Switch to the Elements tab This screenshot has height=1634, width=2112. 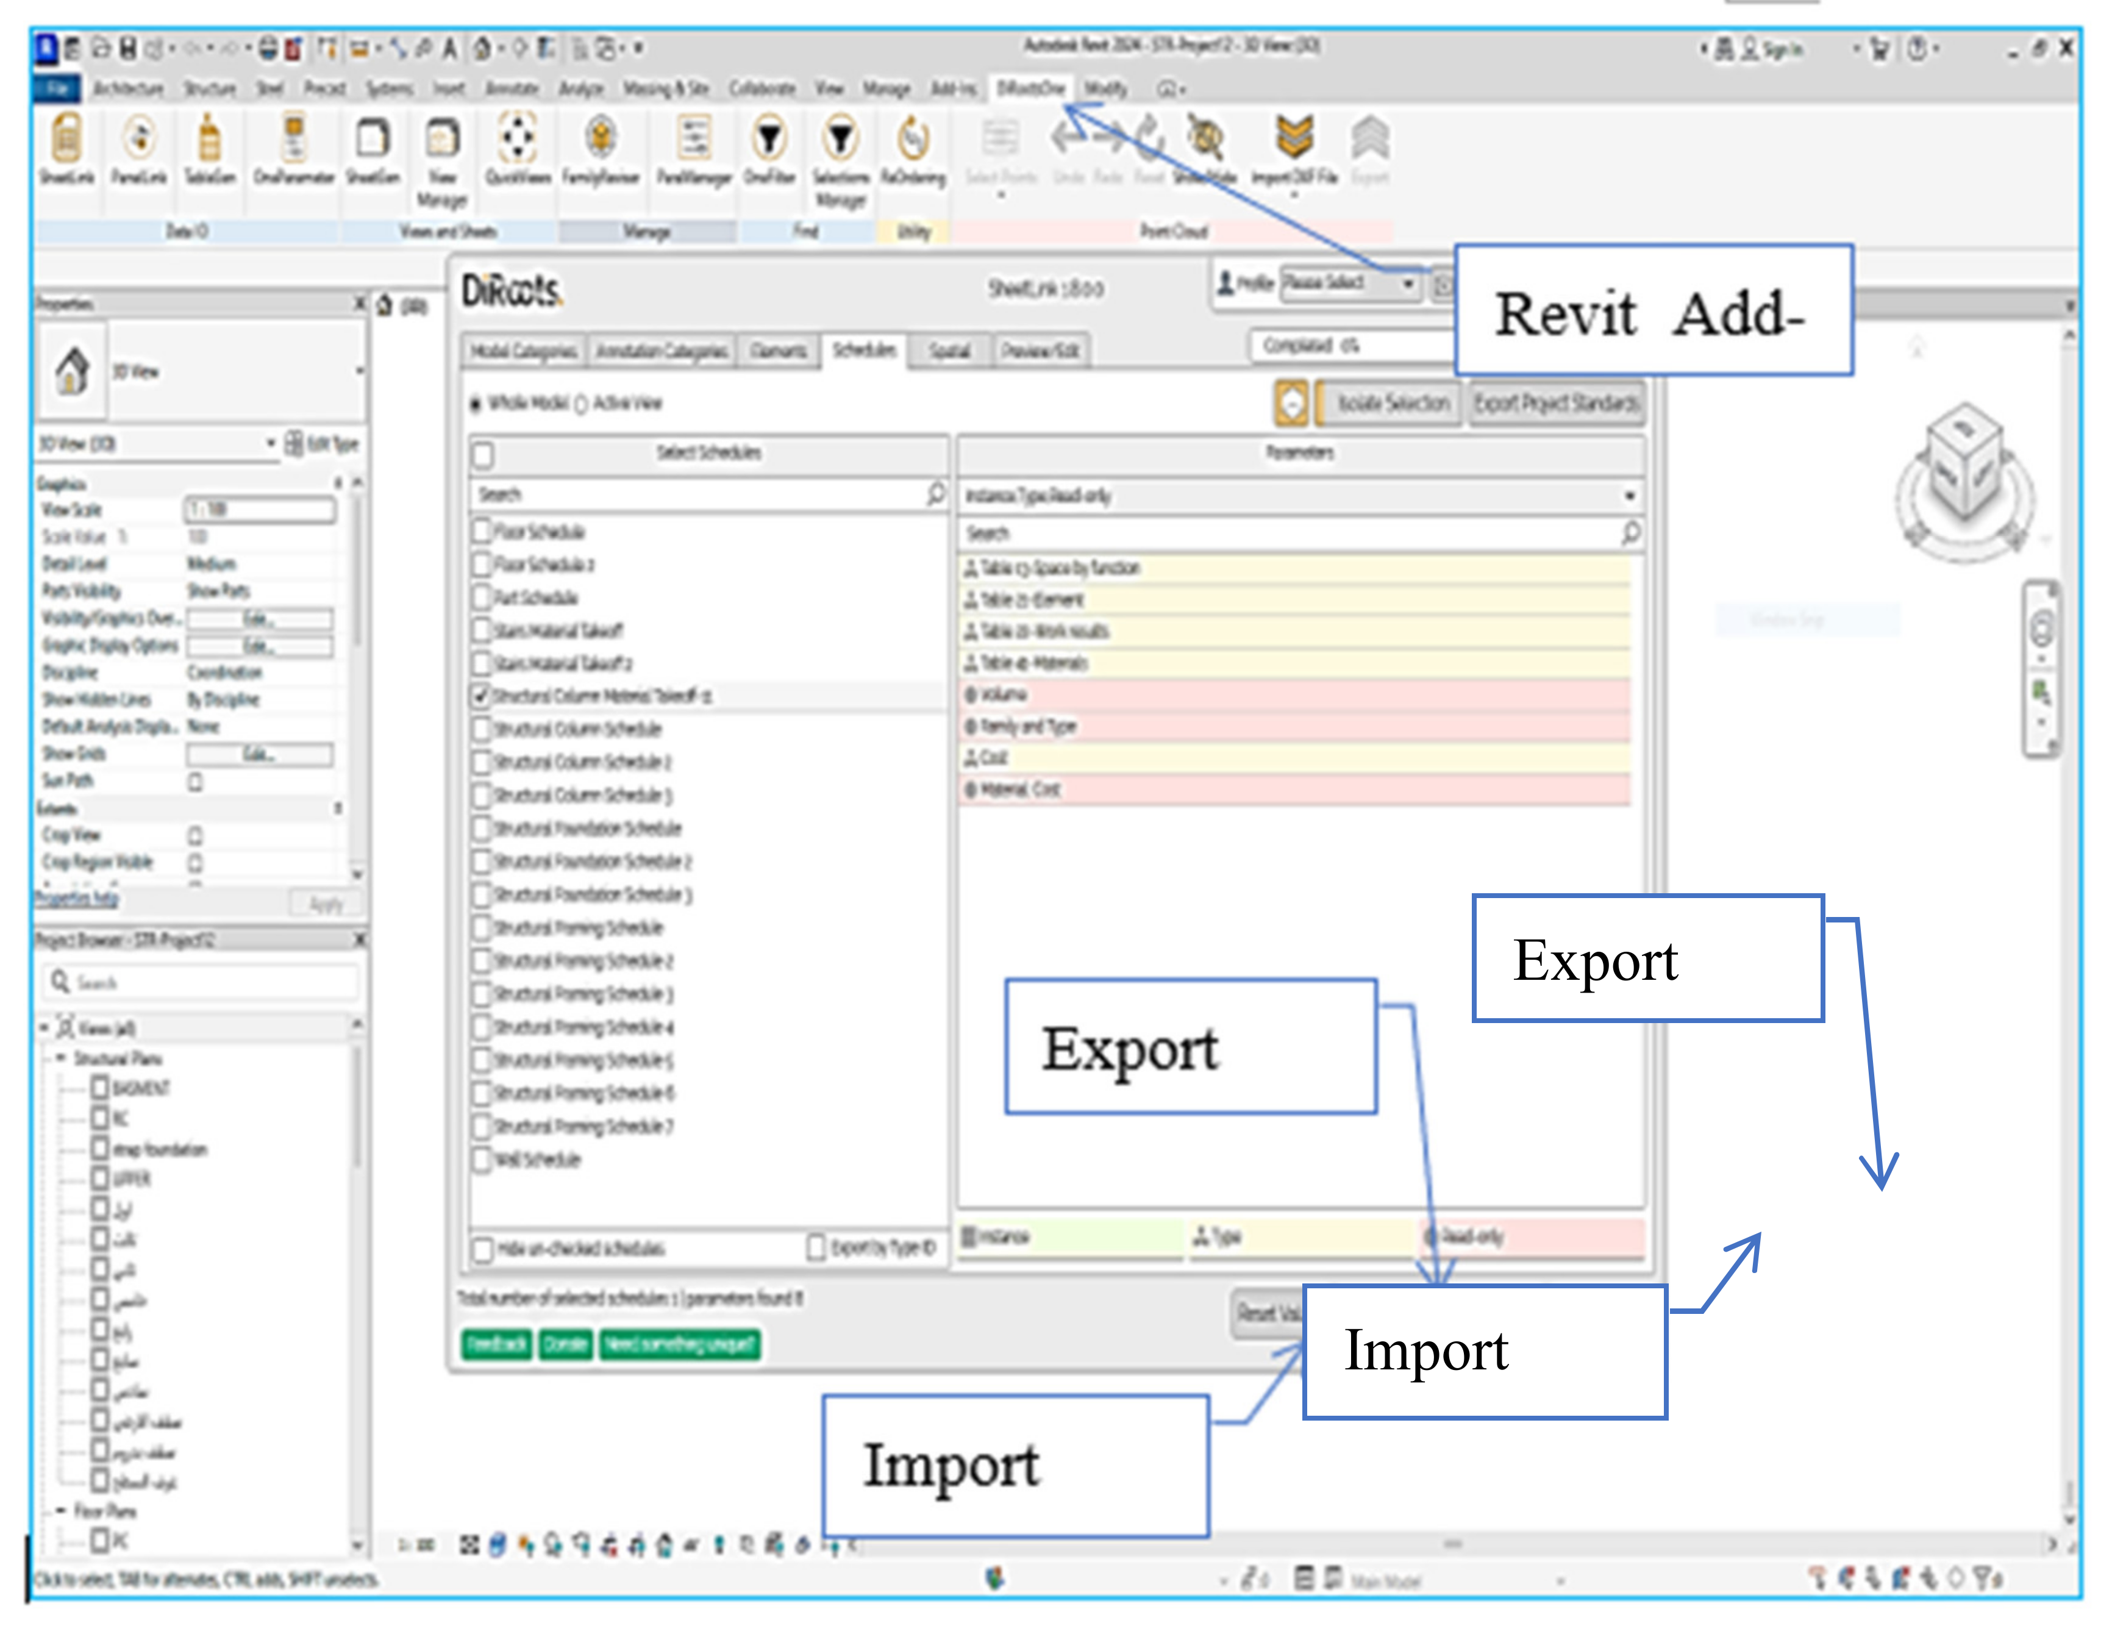[779, 351]
